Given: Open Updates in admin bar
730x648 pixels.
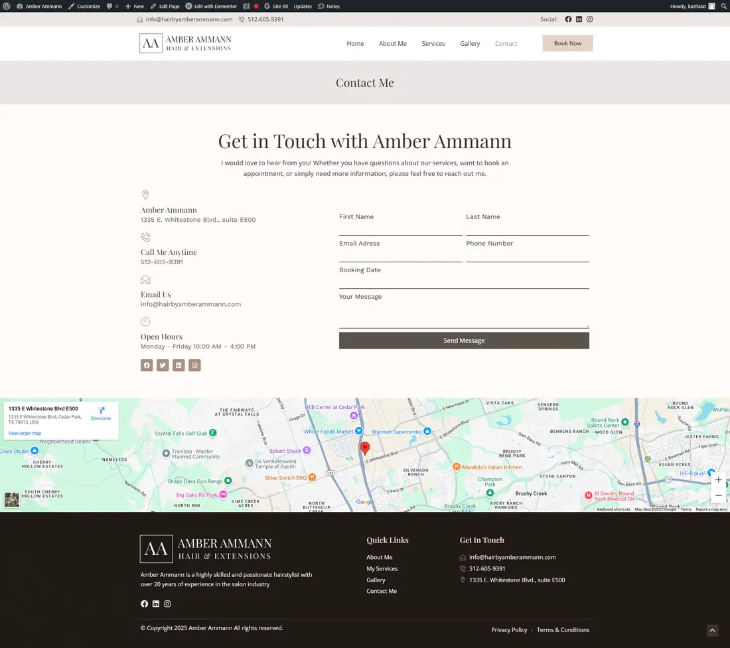Looking at the screenshot, I should [303, 6].
